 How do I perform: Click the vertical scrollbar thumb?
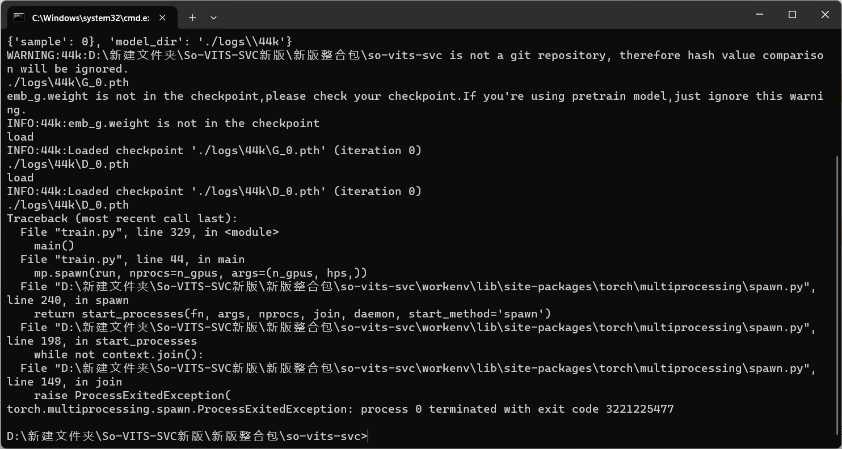(x=838, y=295)
